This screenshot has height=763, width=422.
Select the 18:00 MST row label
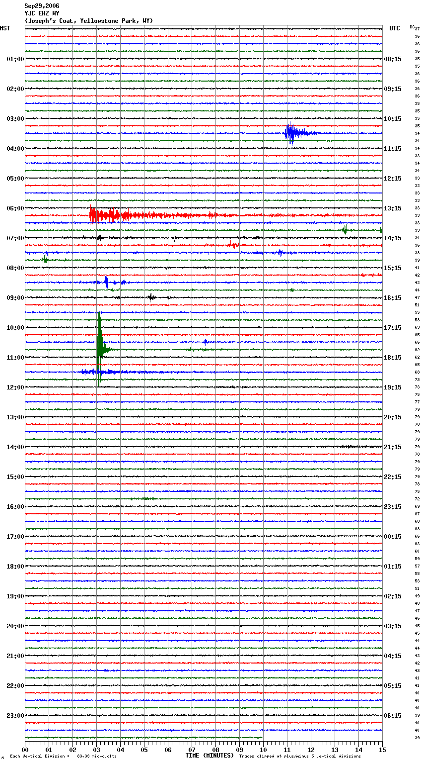[15, 567]
